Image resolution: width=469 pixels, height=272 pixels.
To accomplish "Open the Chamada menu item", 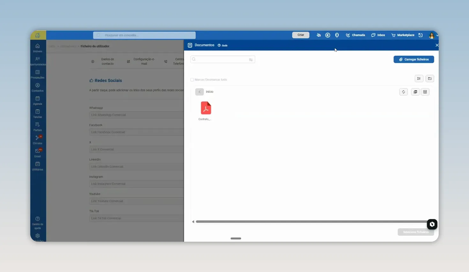I will [355, 35].
